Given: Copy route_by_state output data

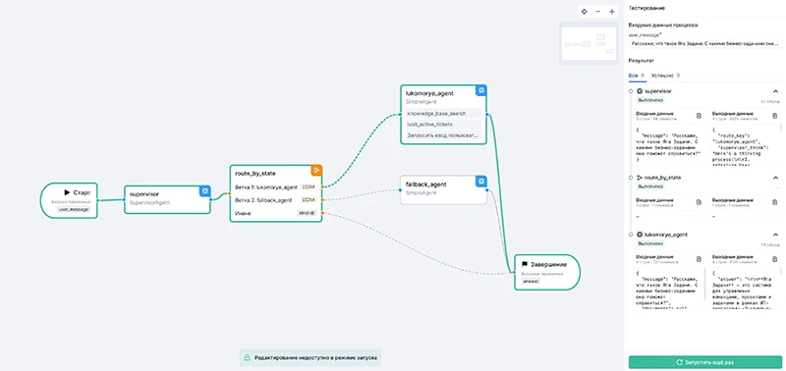Looking at the screenshot, I should point(774,202).
